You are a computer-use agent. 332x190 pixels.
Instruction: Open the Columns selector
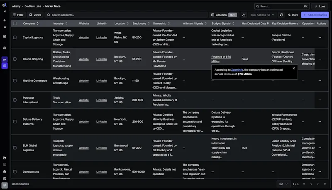[224, 15]
